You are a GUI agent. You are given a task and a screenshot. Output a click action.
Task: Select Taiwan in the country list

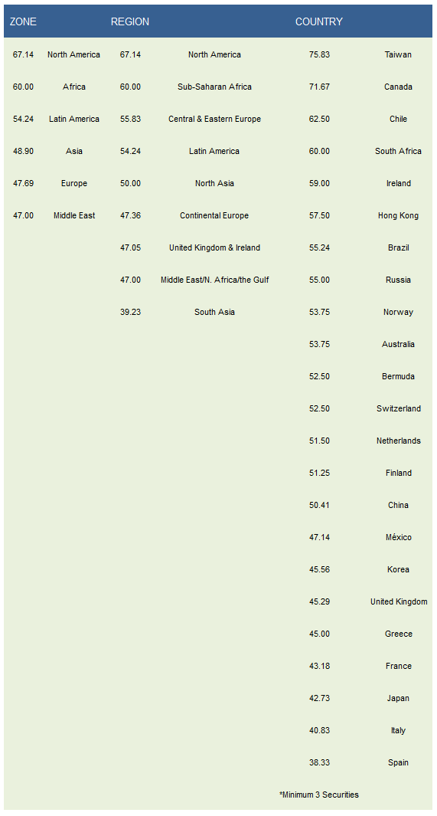(x=398, y=54)
